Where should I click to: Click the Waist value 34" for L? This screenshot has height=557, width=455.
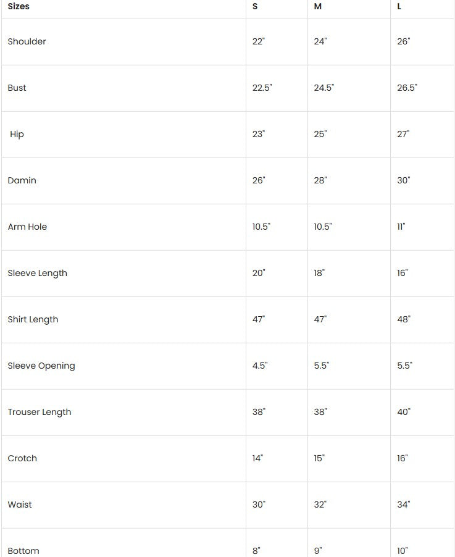pos(404,505)
